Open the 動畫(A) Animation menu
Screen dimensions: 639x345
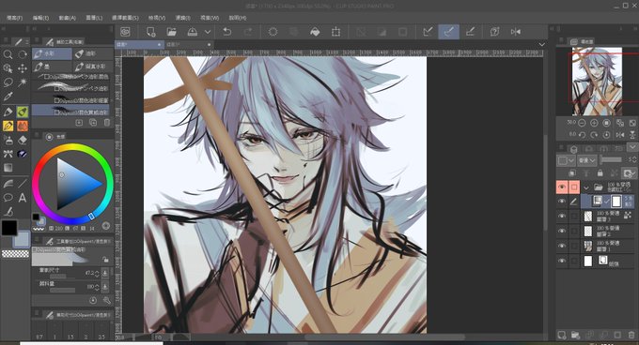coord(68,18)
